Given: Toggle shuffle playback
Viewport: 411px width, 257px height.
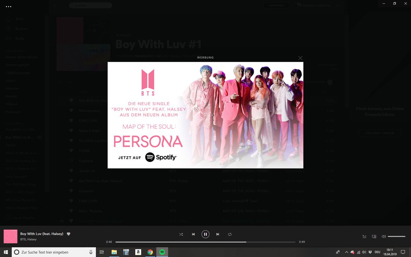Looking at the screenshot, I should [181, 234].
